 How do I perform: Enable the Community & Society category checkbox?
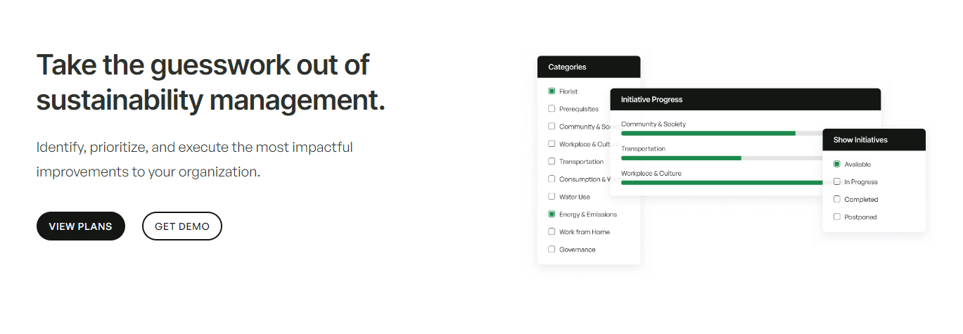[551, 127]
